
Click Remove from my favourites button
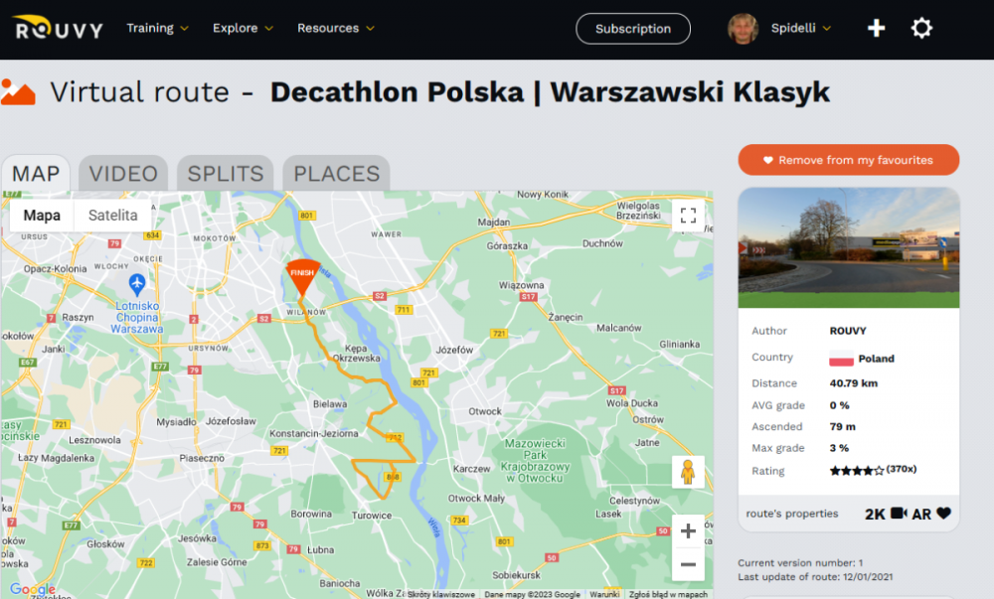tap(849, 160)
